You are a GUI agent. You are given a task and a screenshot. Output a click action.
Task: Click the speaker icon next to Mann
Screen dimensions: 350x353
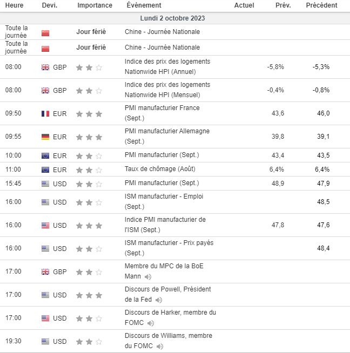coord(148,276)
